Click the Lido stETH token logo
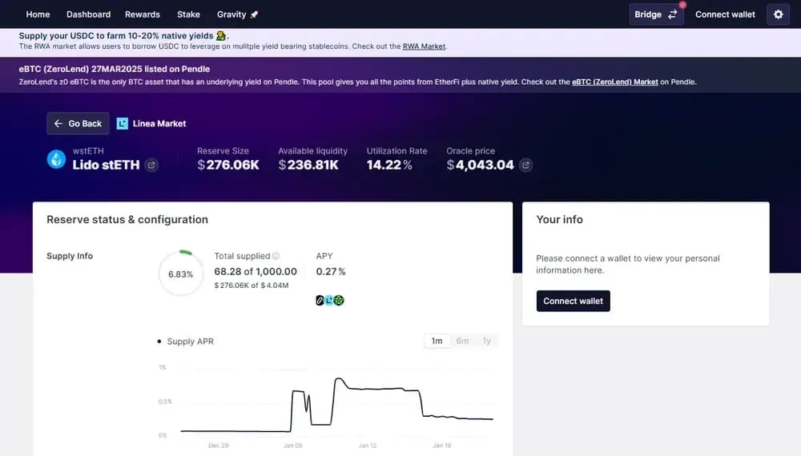 click(x=57, y=159)
